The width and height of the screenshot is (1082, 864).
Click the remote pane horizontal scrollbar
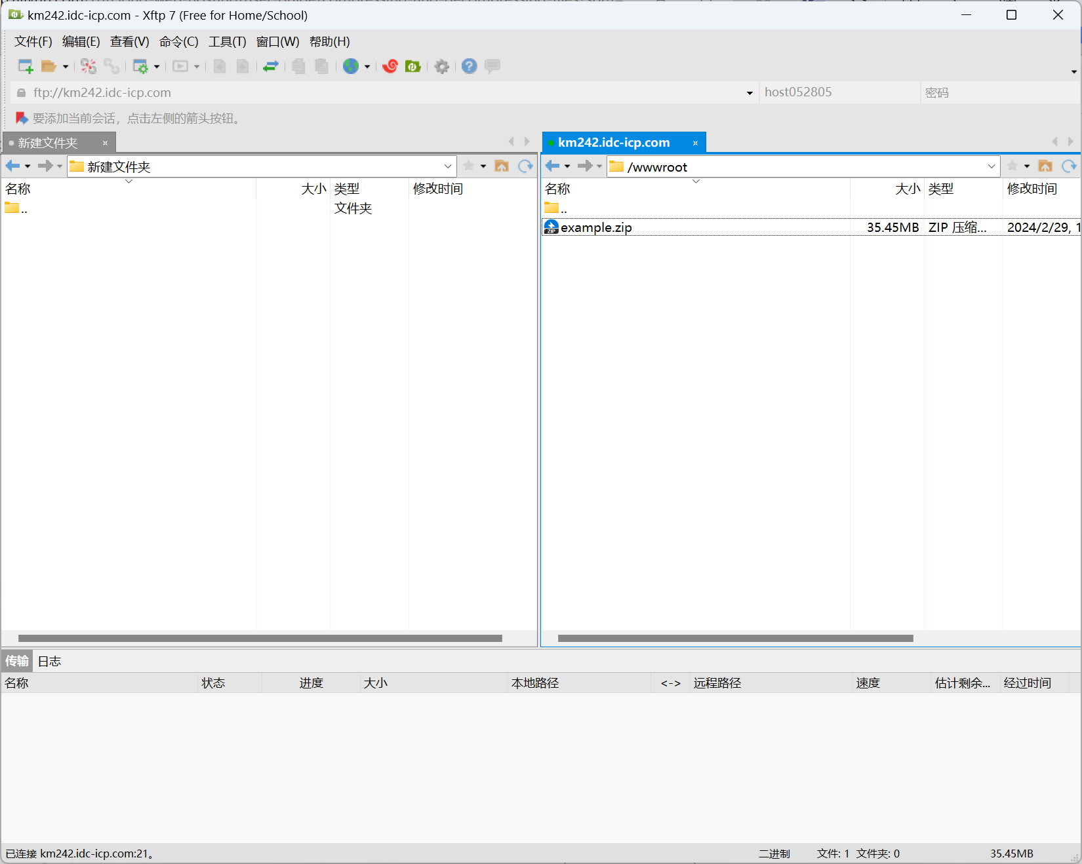(734, 638)
